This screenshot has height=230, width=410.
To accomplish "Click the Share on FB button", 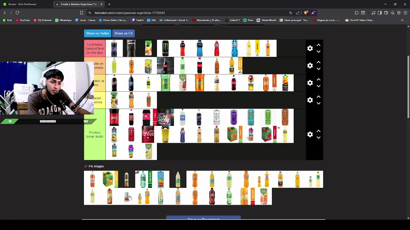I will [123, 33].
